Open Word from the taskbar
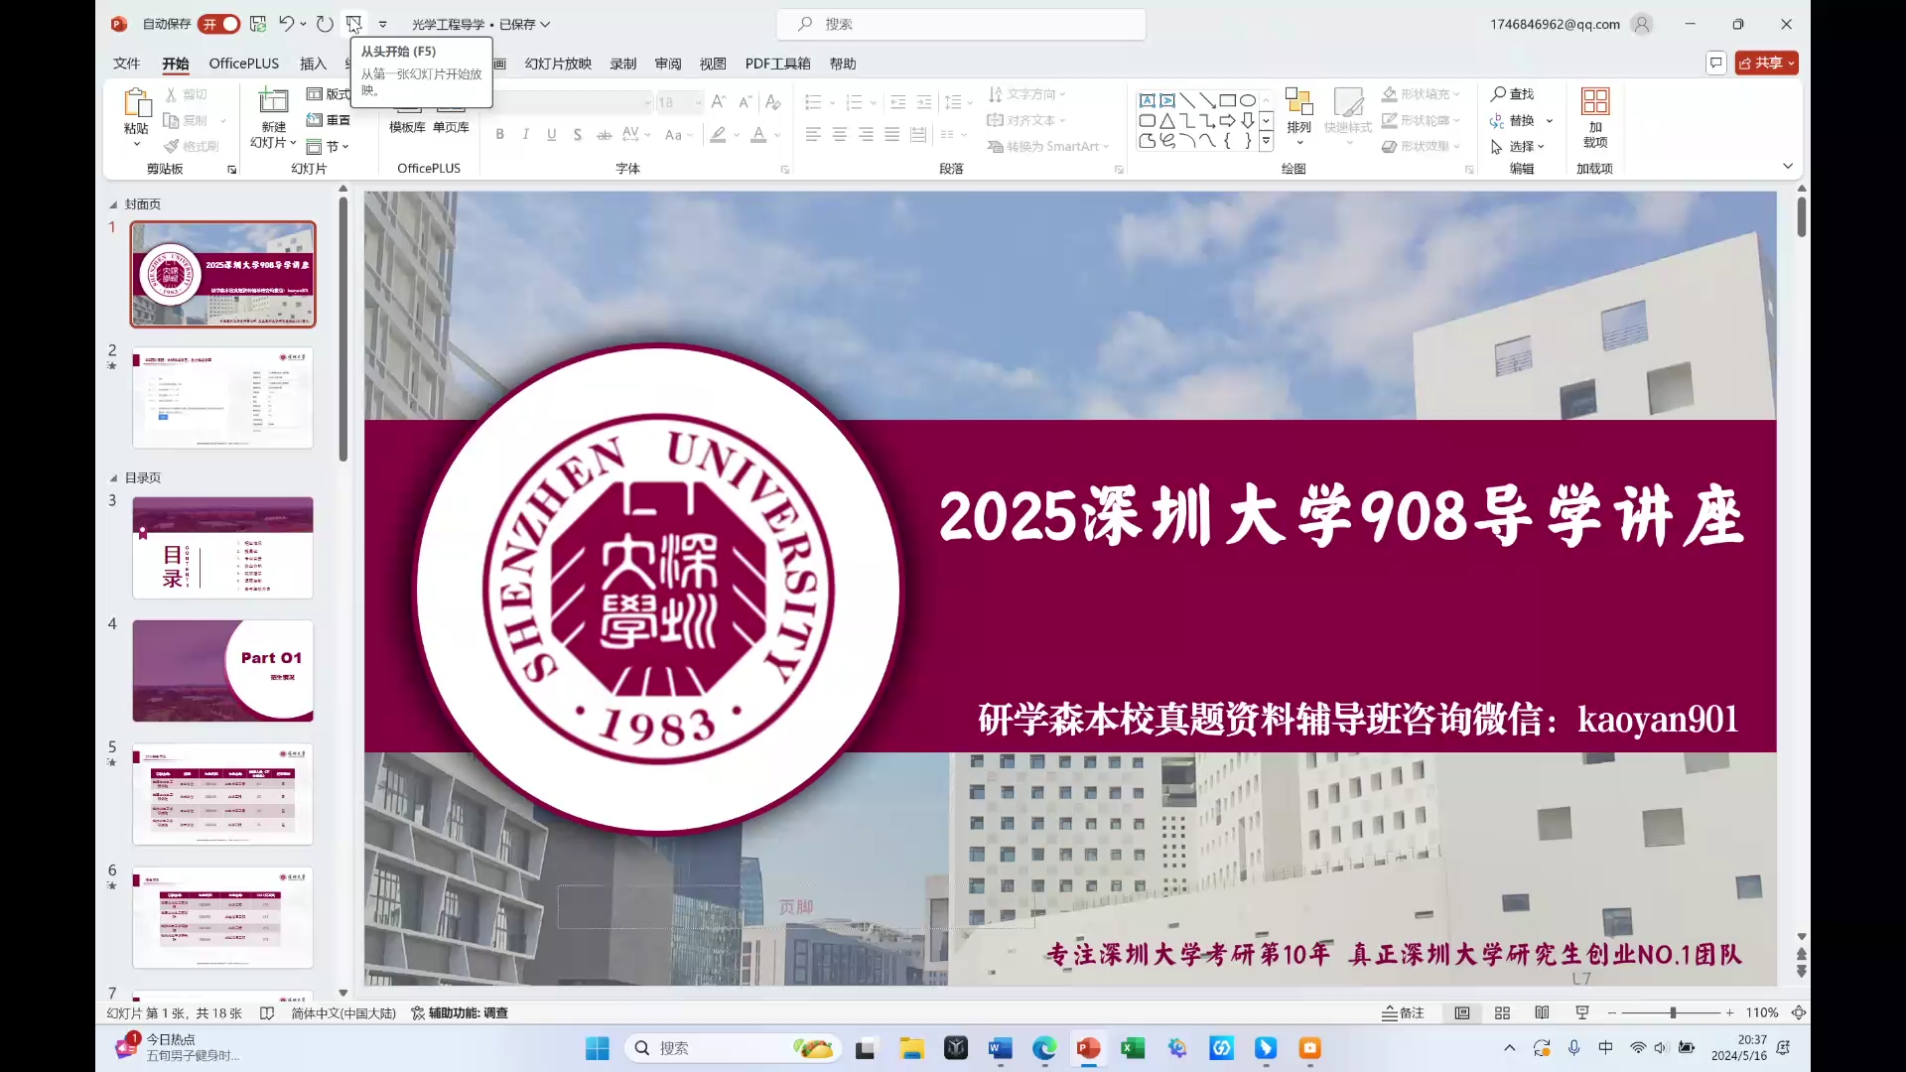The image size is (1906, 1072). coord(1000,1048)
